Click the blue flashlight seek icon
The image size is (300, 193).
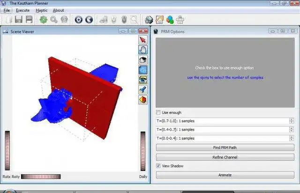pyautogui.click(x=143, y=90)
